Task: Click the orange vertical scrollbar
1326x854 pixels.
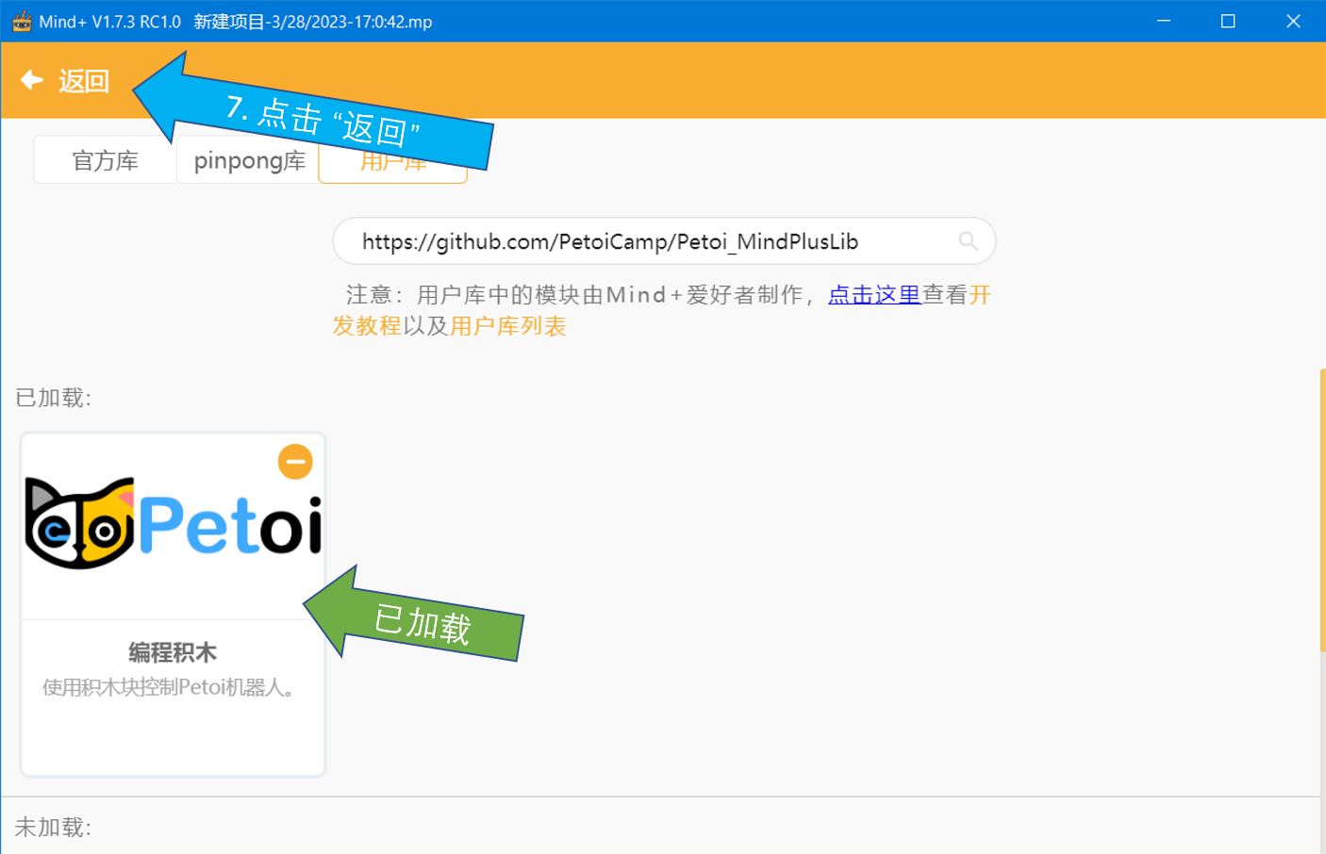Action: (x=1322, y=509)
